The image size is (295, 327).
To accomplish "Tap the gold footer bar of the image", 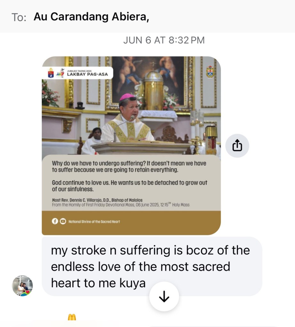I will 131,223.
